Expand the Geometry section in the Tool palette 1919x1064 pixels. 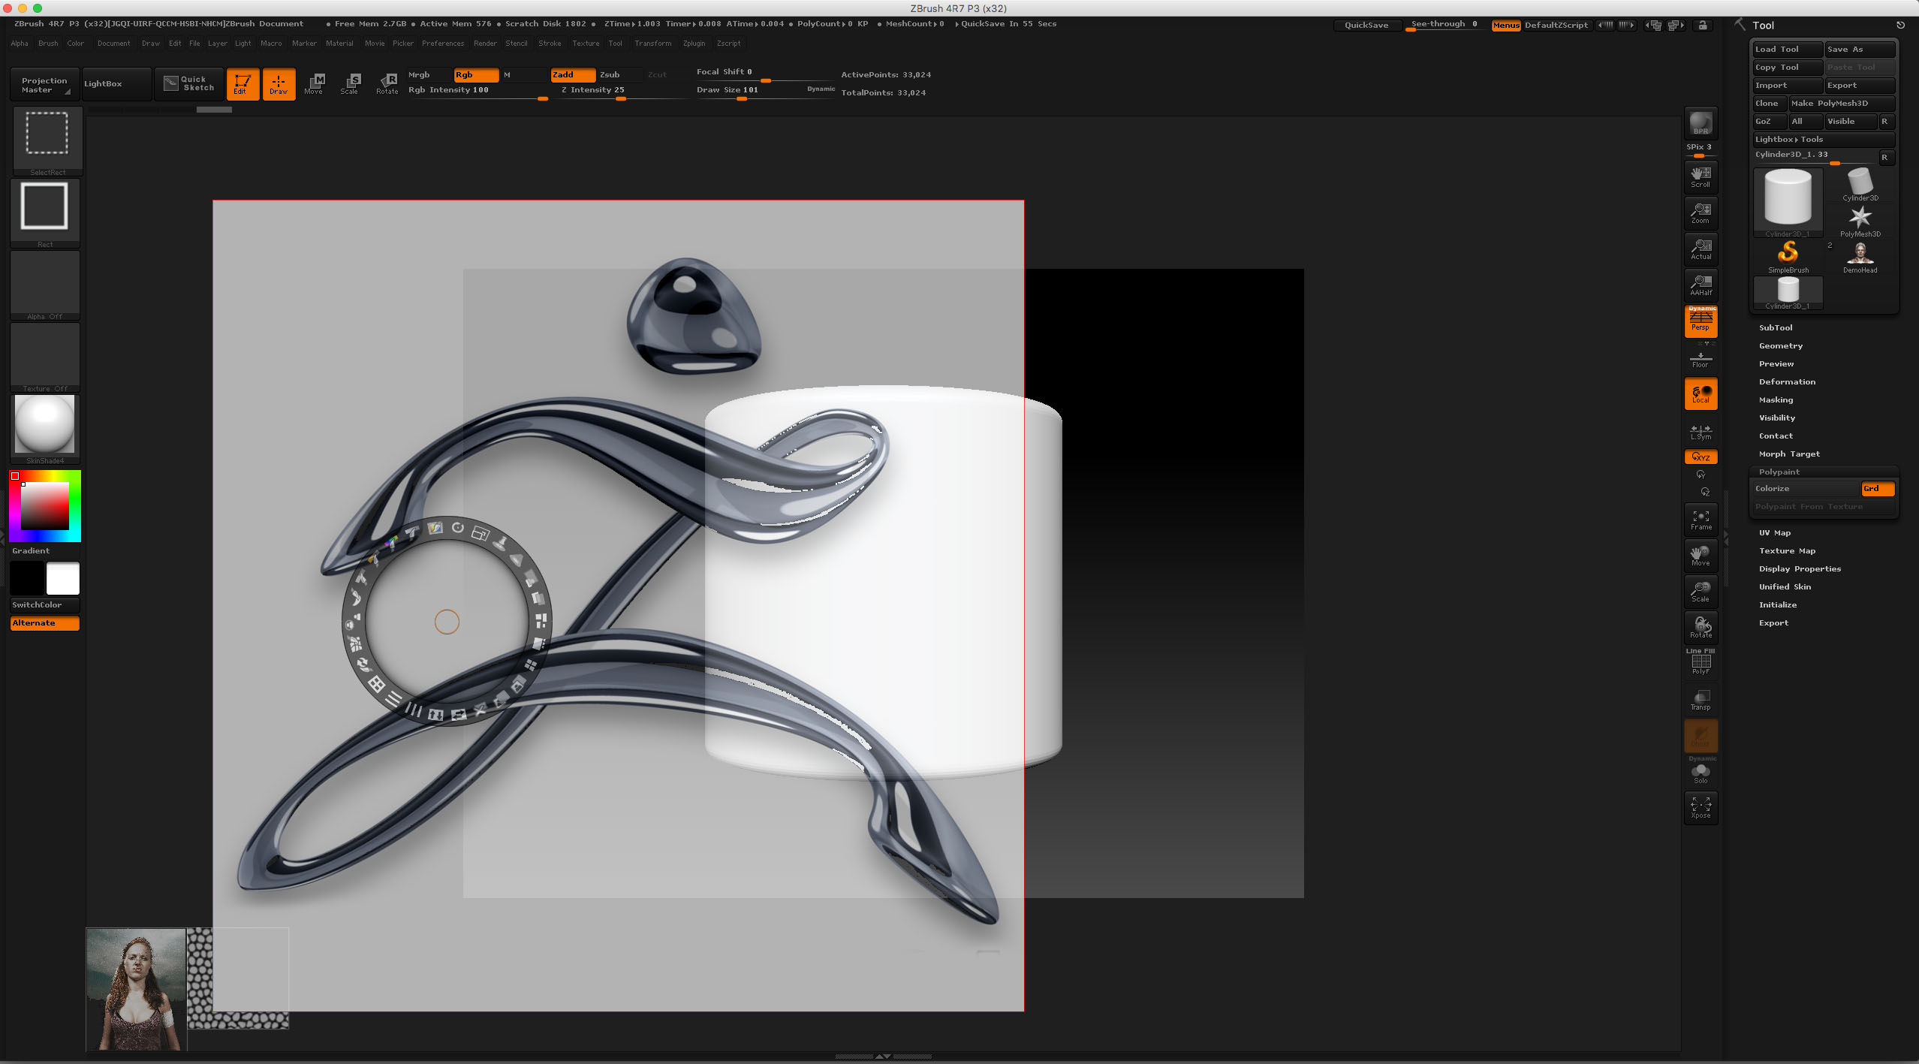pyautogui.click(x=1782, y=345)
